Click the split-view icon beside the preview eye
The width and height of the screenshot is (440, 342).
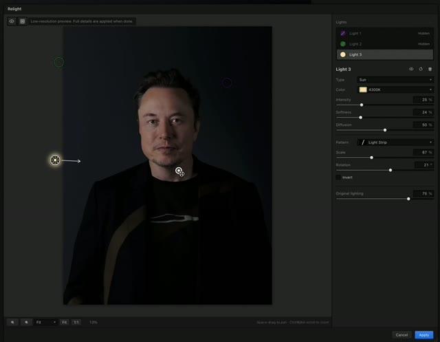[23, 21]
